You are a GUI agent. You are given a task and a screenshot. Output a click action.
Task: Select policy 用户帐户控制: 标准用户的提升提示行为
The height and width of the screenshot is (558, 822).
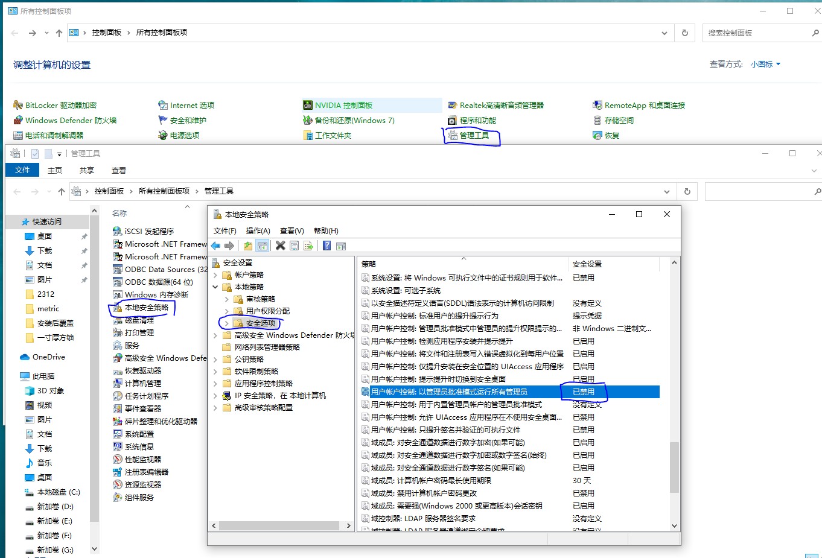coord(435,315)
